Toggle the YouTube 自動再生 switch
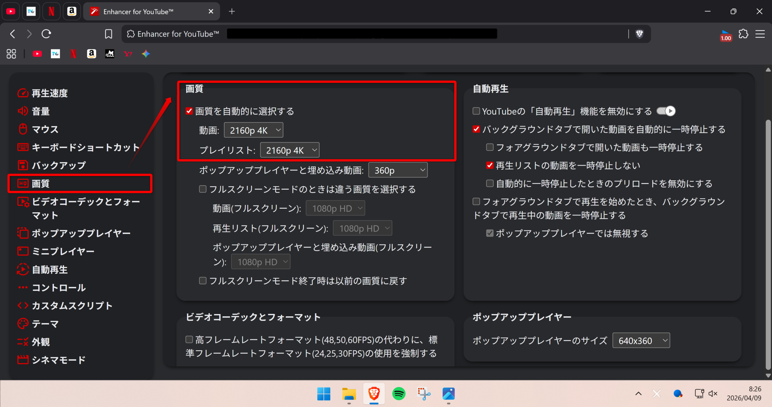This screenshot has width=772, height=407. [x=666, y=111]
